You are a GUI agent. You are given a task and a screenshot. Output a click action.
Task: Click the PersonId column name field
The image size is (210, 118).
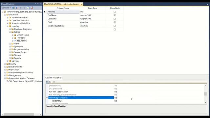pos(63,12)
